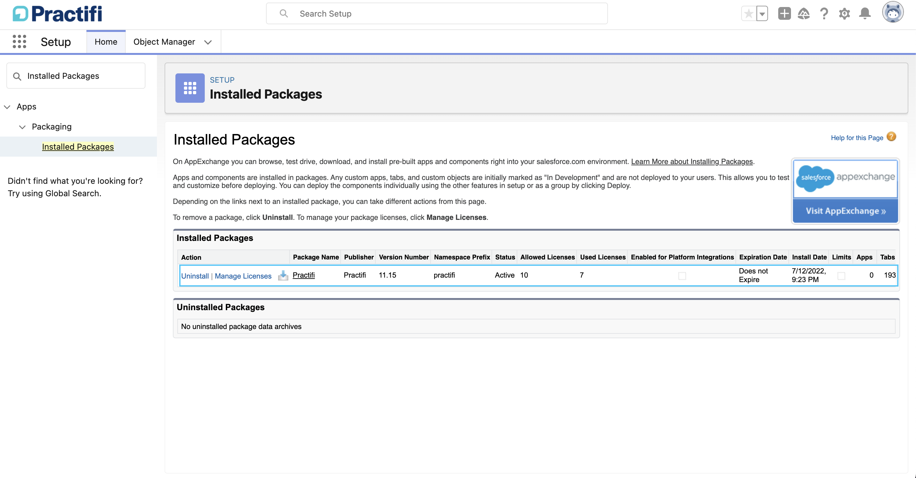Click the magnifier icon in Quick Find
The image size is (916, 478).
click(17, 76)
